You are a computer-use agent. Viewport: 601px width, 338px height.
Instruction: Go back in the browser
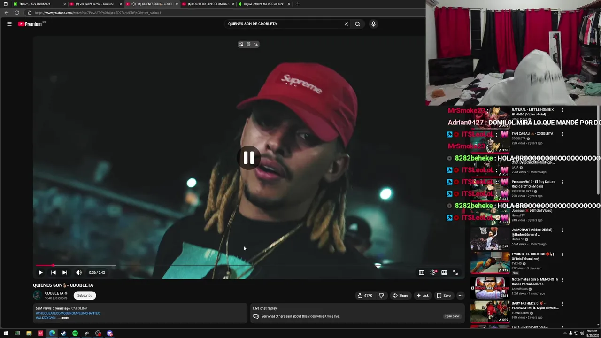pos(7,13)
